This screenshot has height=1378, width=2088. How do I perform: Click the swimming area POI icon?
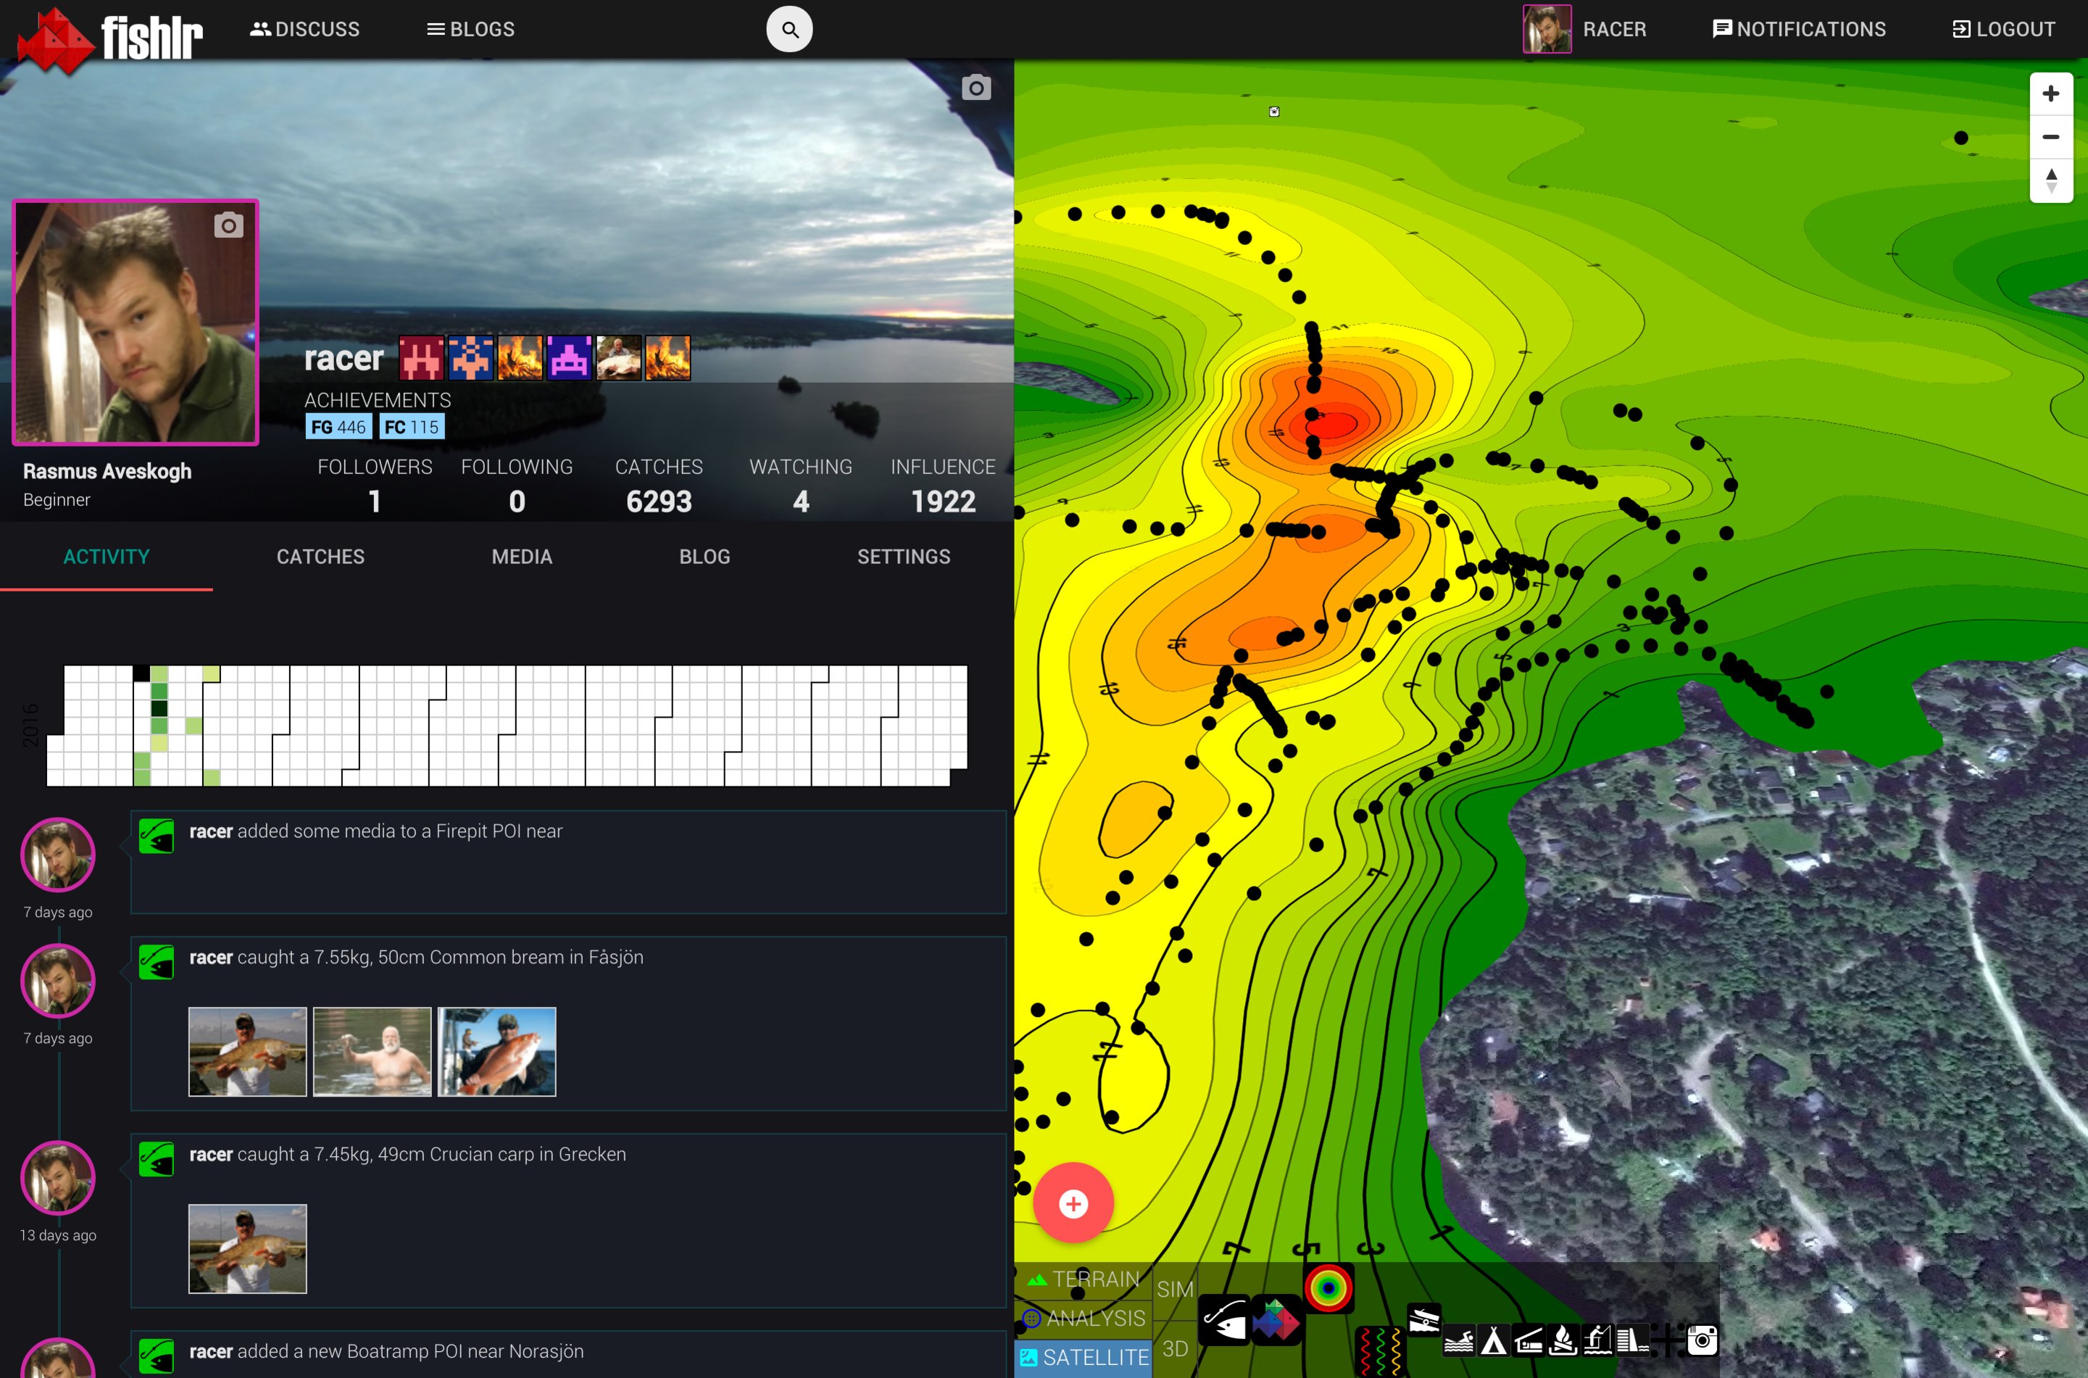pos(1459,1340)
